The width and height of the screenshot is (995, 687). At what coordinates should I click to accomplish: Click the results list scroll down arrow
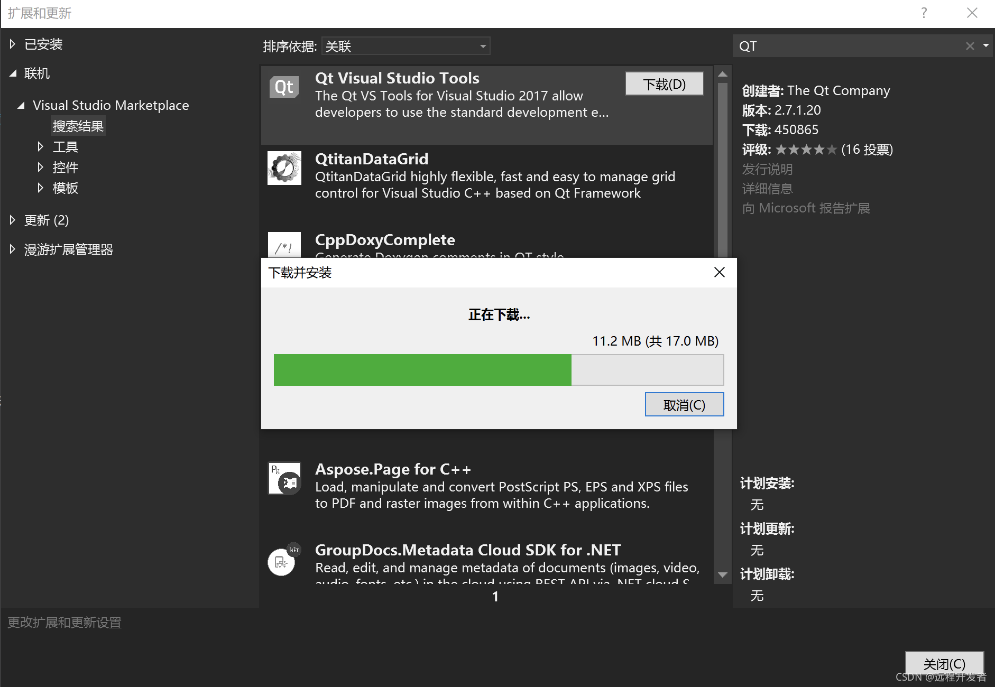click(x=723, y=574)
